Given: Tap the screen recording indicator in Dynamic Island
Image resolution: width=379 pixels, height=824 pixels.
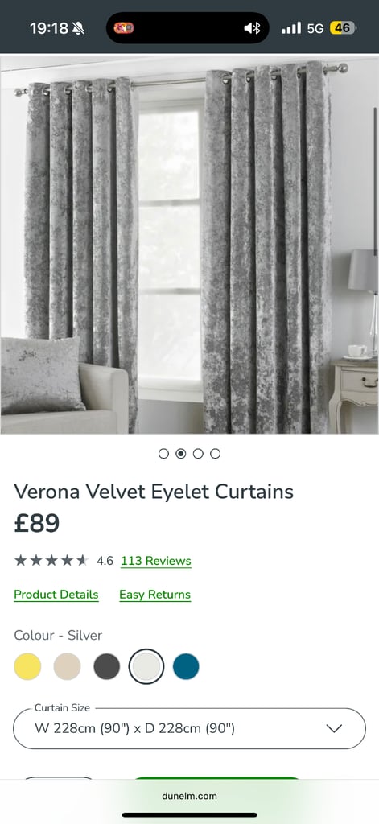Looking at the screenshot, I should [x=124, y=28].
